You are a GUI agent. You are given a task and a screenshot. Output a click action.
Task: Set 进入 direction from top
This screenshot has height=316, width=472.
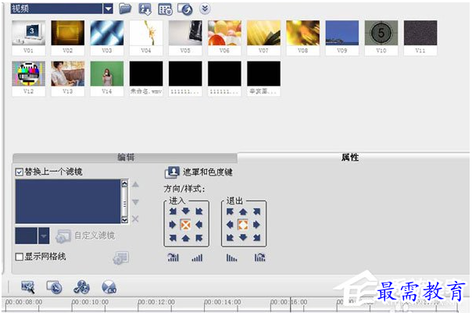coord(186,211)
